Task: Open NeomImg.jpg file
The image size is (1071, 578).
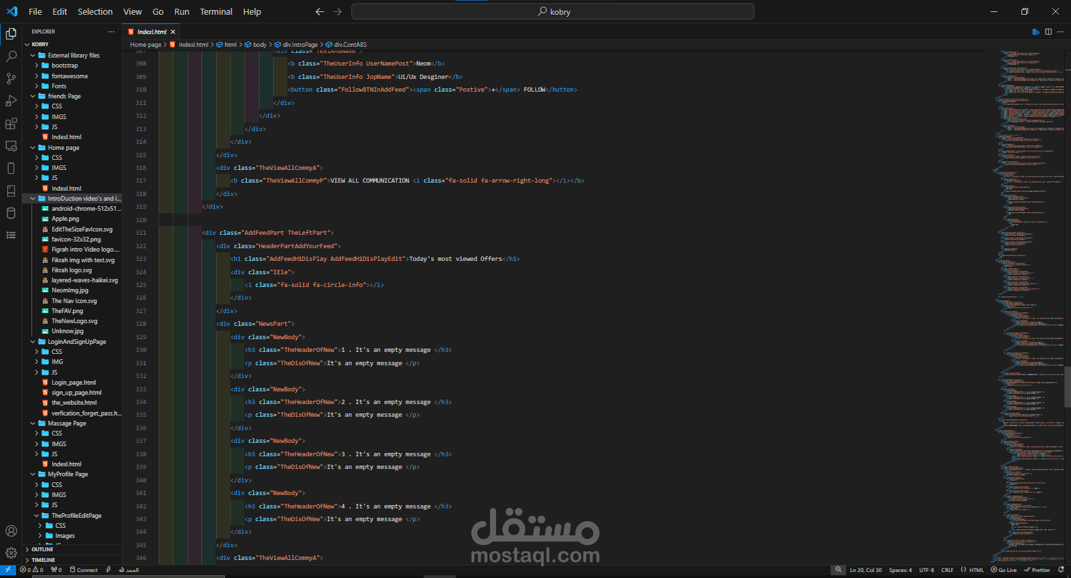Action: (x=73, y=290)
